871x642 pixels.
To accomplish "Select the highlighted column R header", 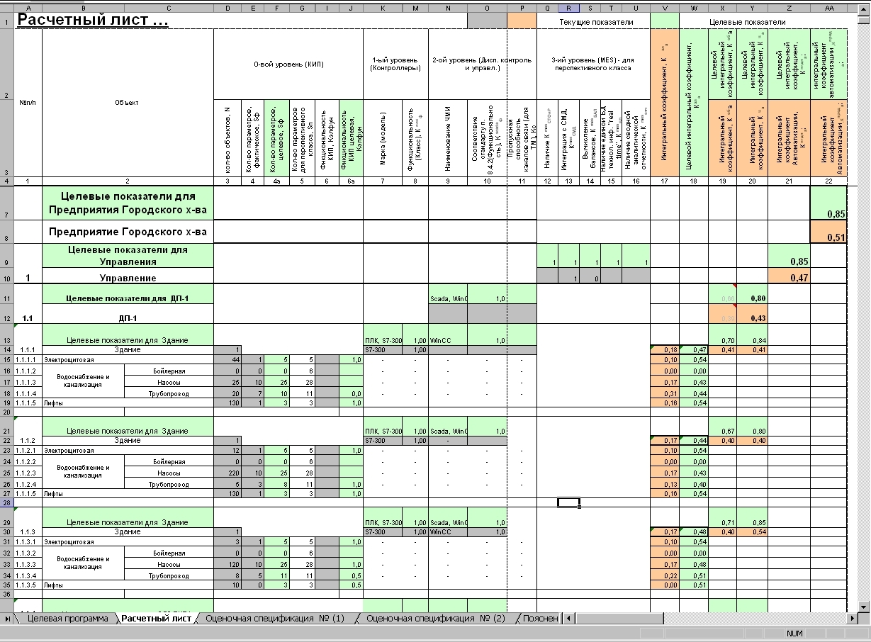I will (x=569, y=8).
